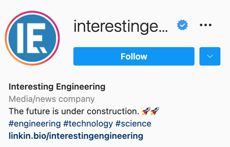
Task: Open the #science hashtag link
Action: pyautogui.click(x=133, y=124)
